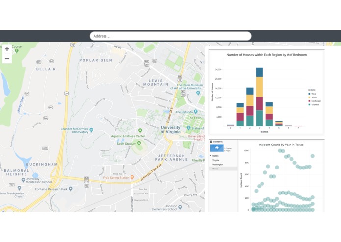Click the Midwest legend color swatch
The image size is (341, 242).
coord(309,105)
